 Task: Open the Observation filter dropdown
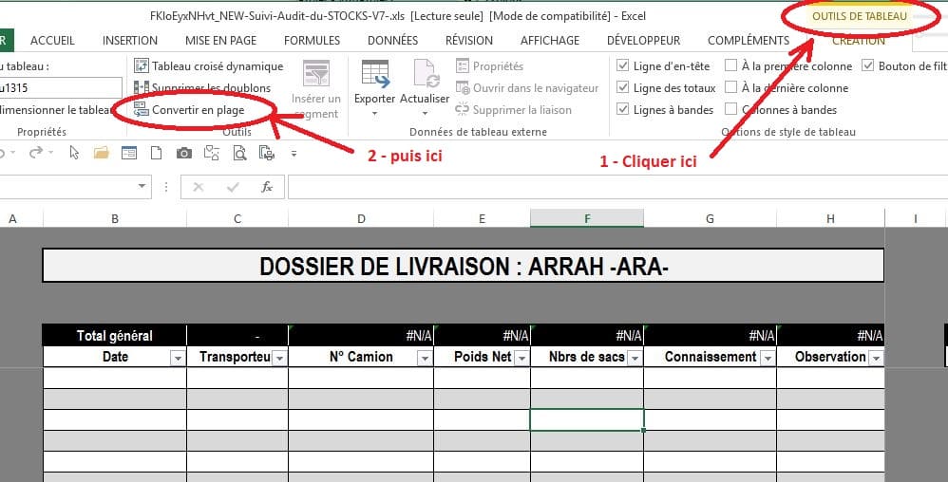pos(876,358)
